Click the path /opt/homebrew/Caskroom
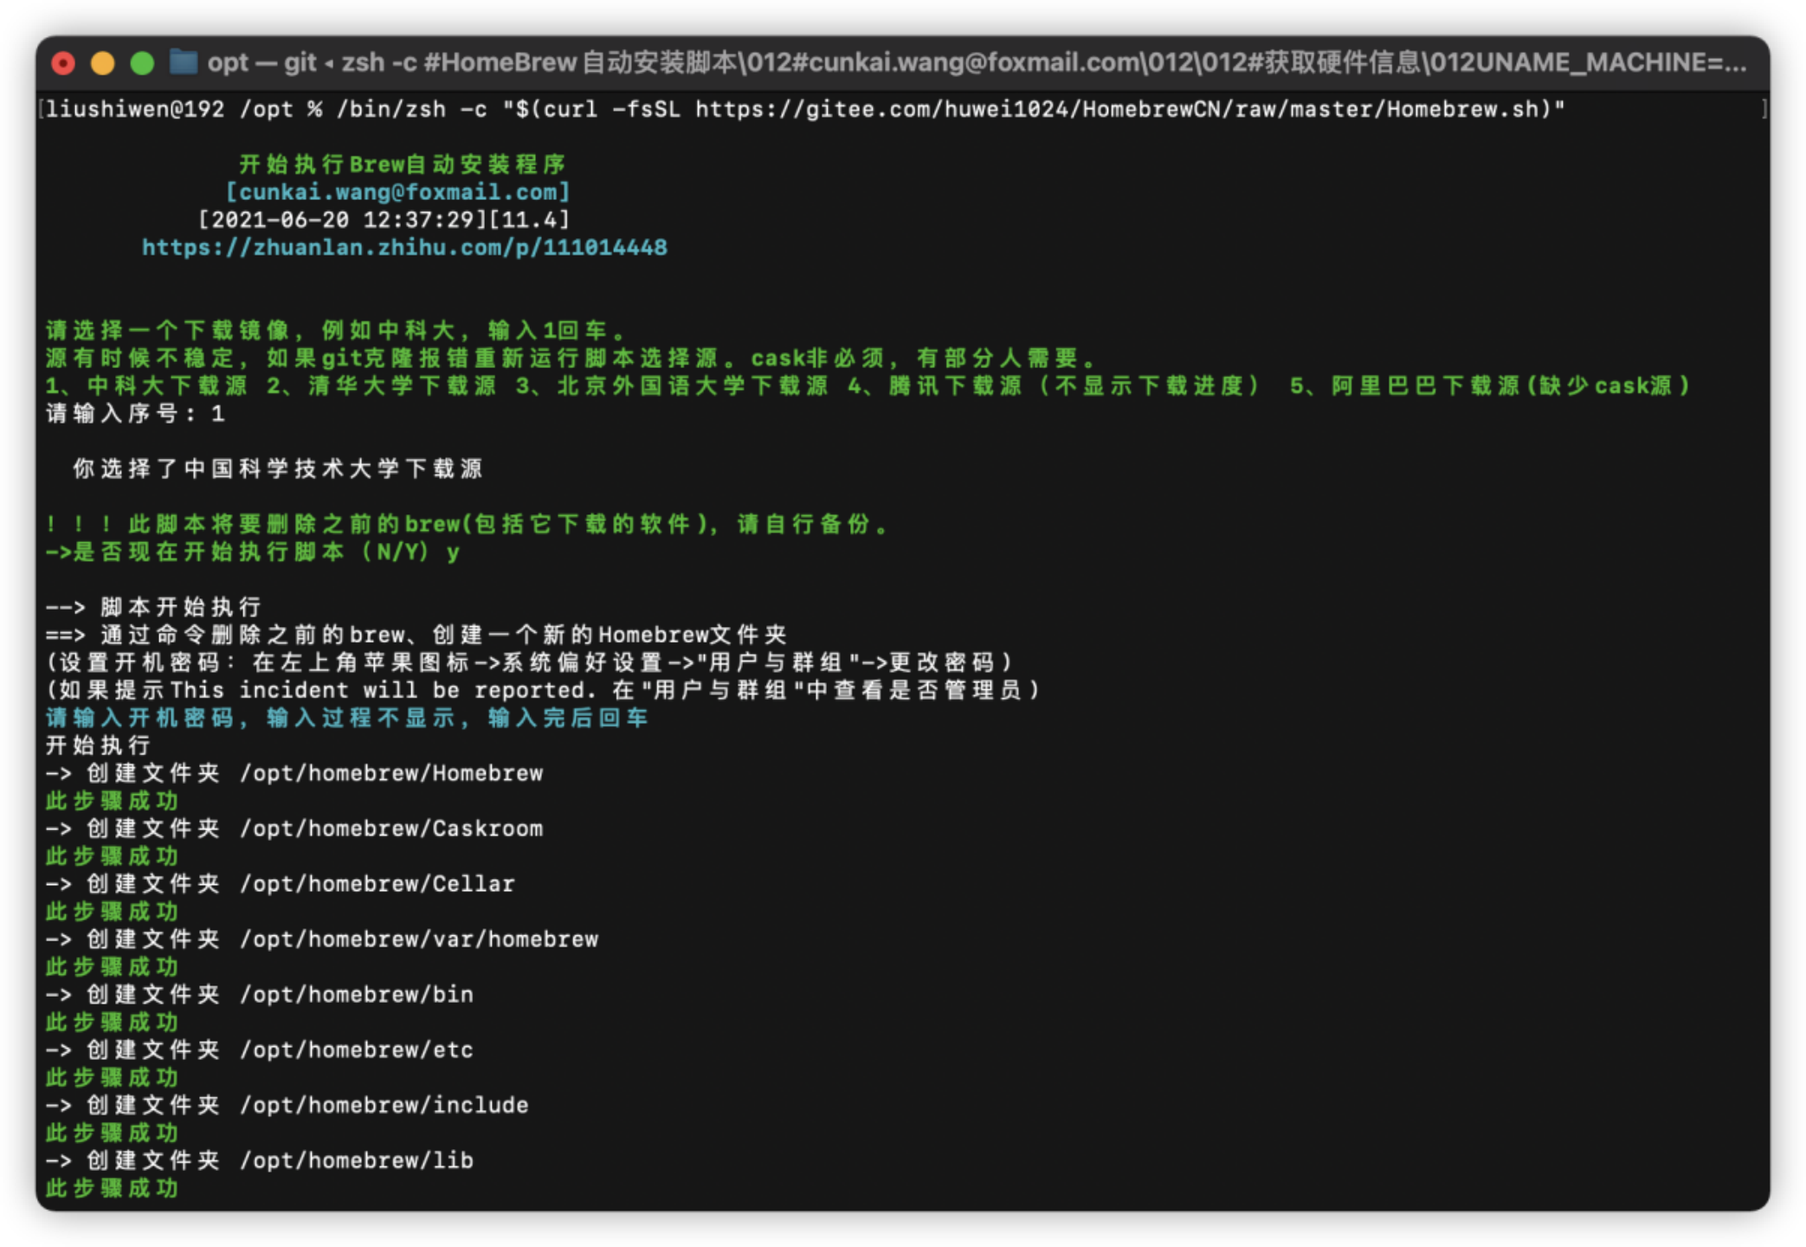The height and width of the screenshot is (1247, 1806). pos(391,829)
